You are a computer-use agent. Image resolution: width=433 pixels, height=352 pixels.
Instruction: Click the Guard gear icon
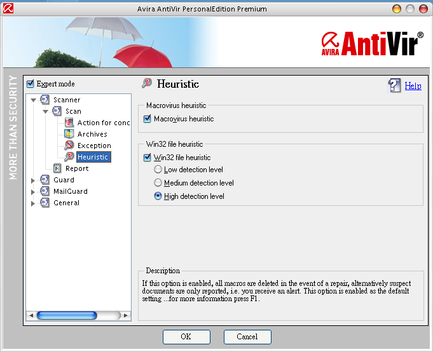[x=45, y=180]
